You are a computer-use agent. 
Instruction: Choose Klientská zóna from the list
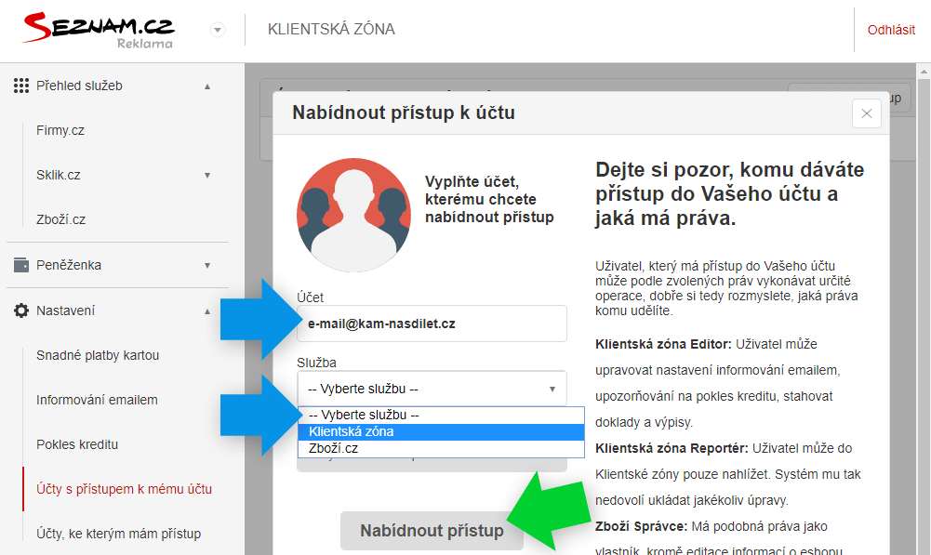[x=441, y=431]
